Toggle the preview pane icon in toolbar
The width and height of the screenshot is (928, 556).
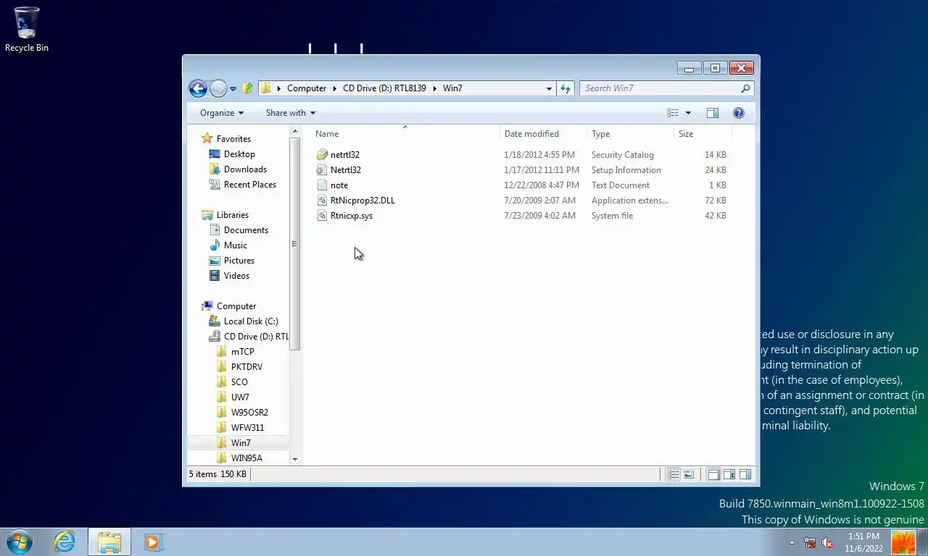click(x=713, y=113)
